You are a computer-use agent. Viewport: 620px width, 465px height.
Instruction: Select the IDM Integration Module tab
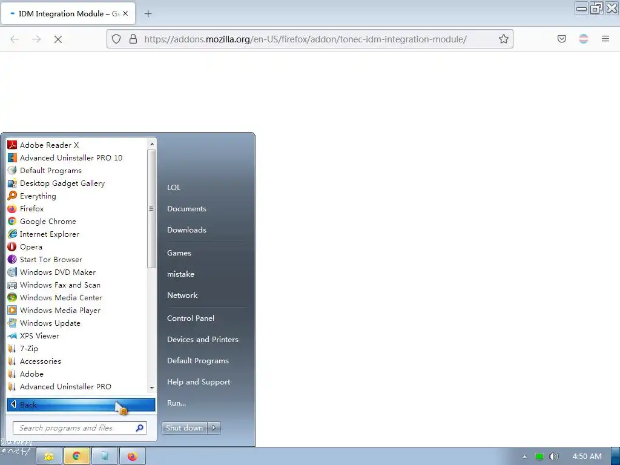click(68, 13)
